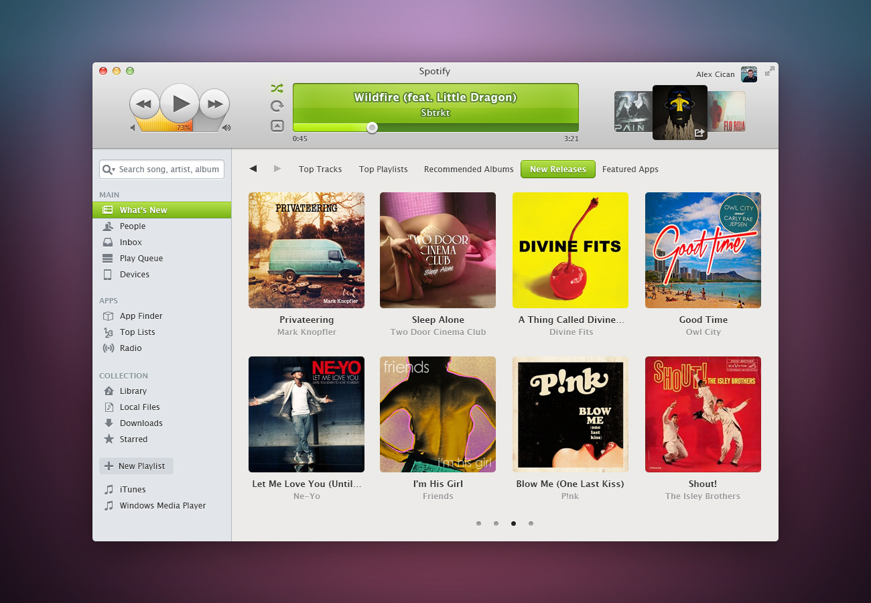Open the Privateering album cover

(306, 250)
